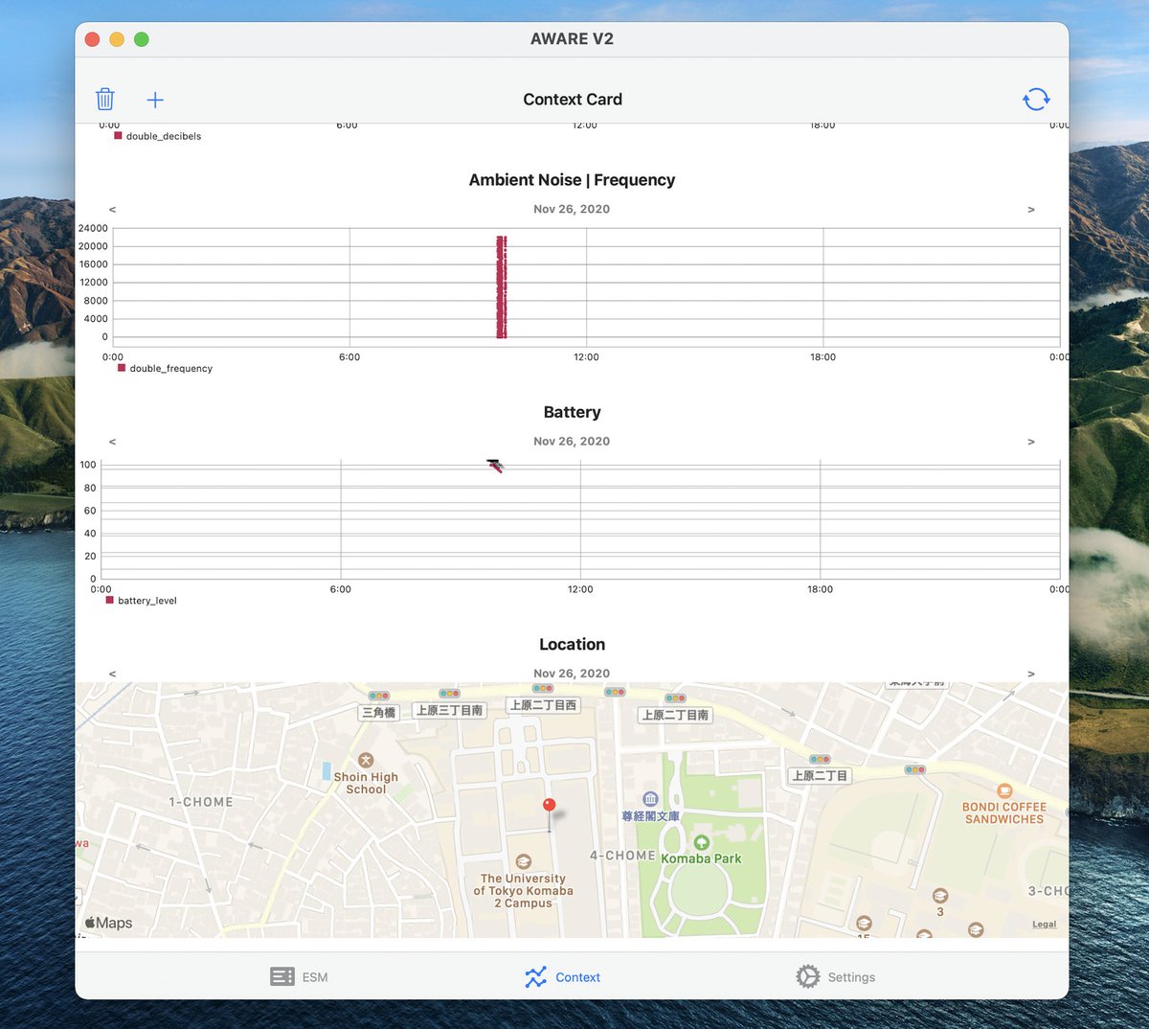Click the red location pin on the map
Viewport: 1149px width, 1029px height.
click(x=549, y=805)
